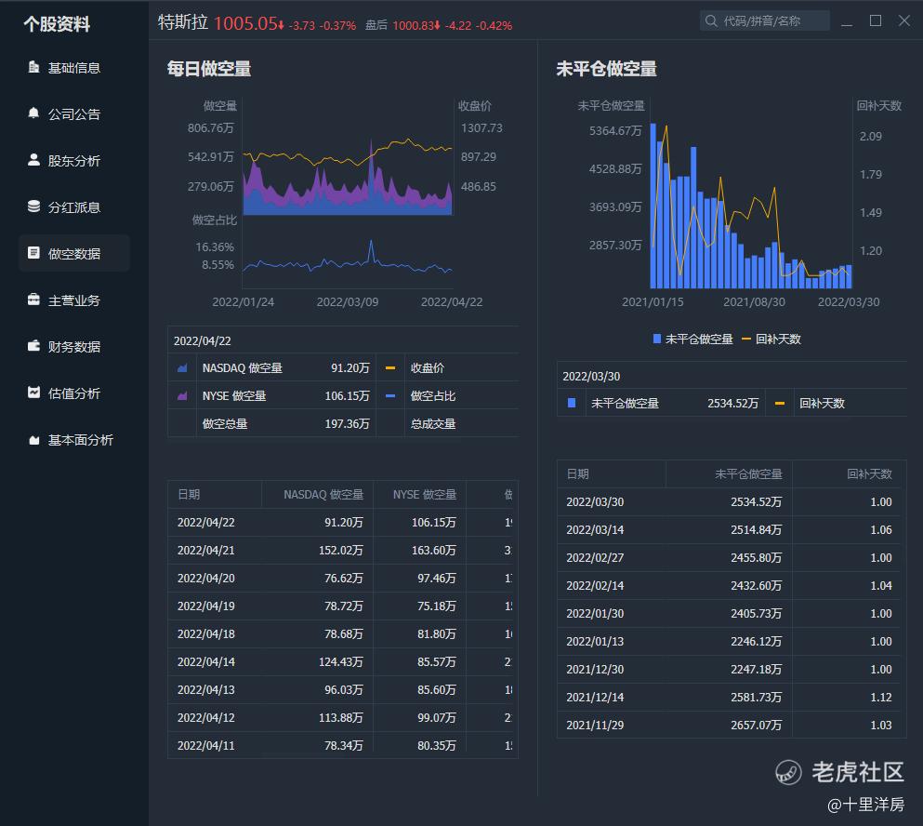Click the 基础信息 sidebar icon
Screen dimensions: 923x826
pyautogui.click(x=33, y=67)
